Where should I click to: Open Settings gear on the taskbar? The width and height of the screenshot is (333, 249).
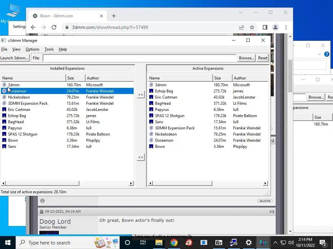pyautogui.click(x=248, y=243)
